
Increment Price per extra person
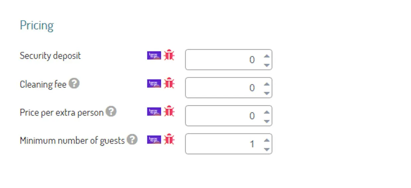pos(266,112)
